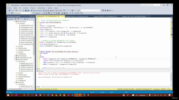The width and height of the screenshot is (179, 100).
Task: Click the Parse query checkmark icon
Action: [44, 13]
